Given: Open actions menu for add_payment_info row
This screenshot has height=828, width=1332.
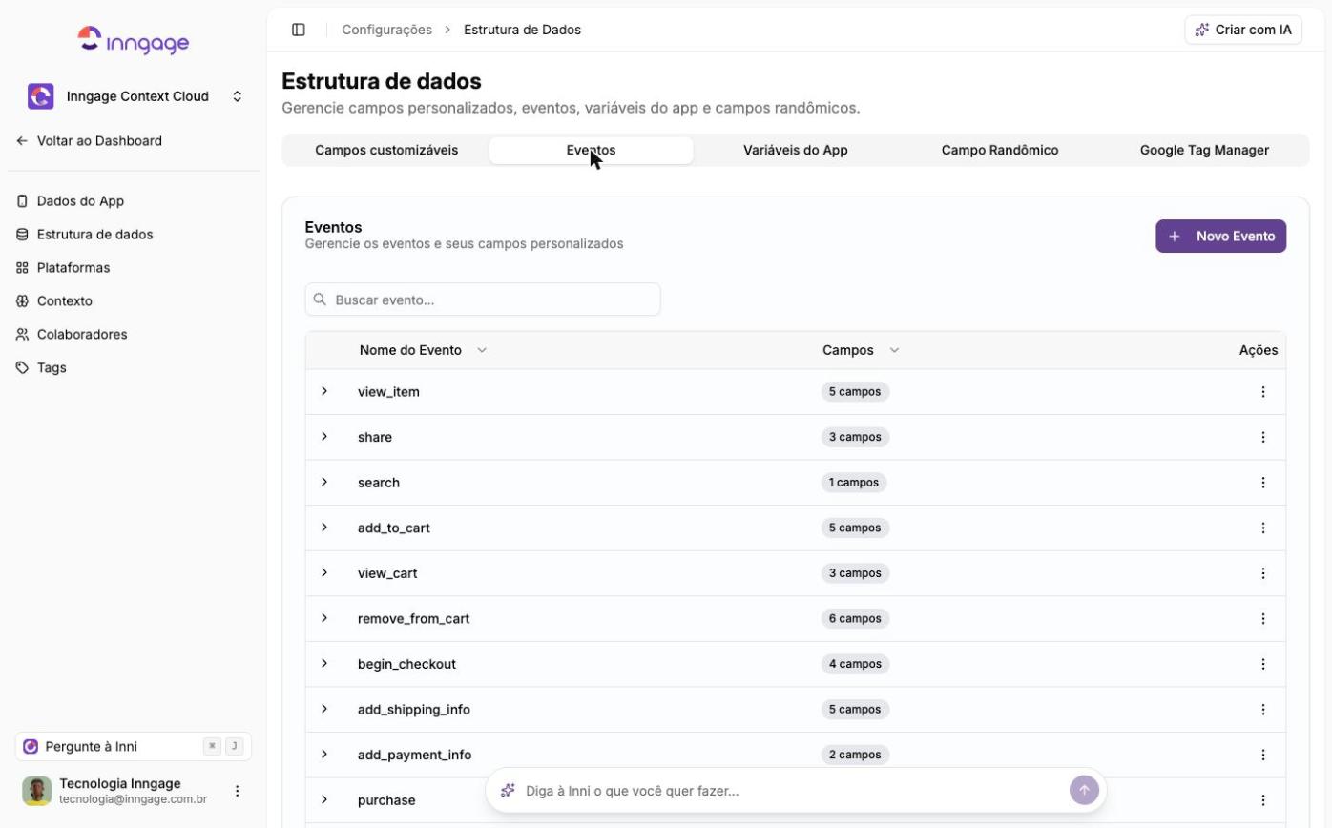Looking at the screenshot, I should tap(1263, 755).
